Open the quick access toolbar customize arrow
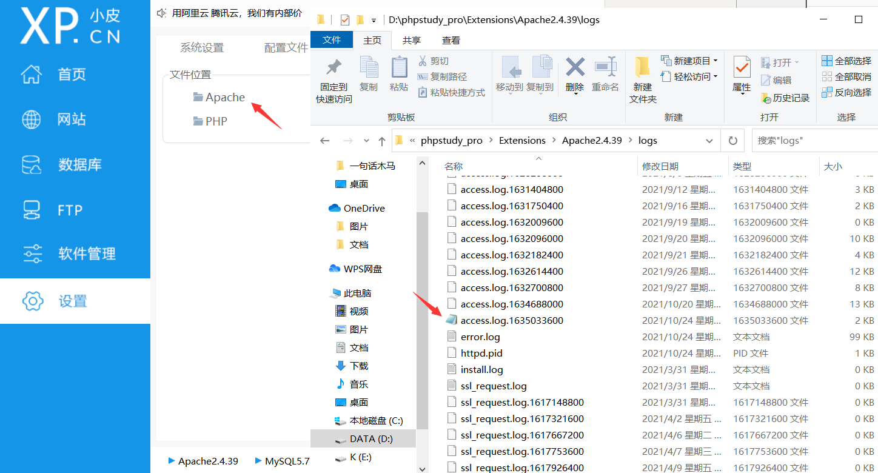 click(374, 20)
